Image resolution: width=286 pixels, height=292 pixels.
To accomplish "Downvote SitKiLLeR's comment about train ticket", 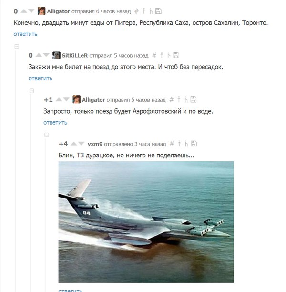I will pos(46,55).
